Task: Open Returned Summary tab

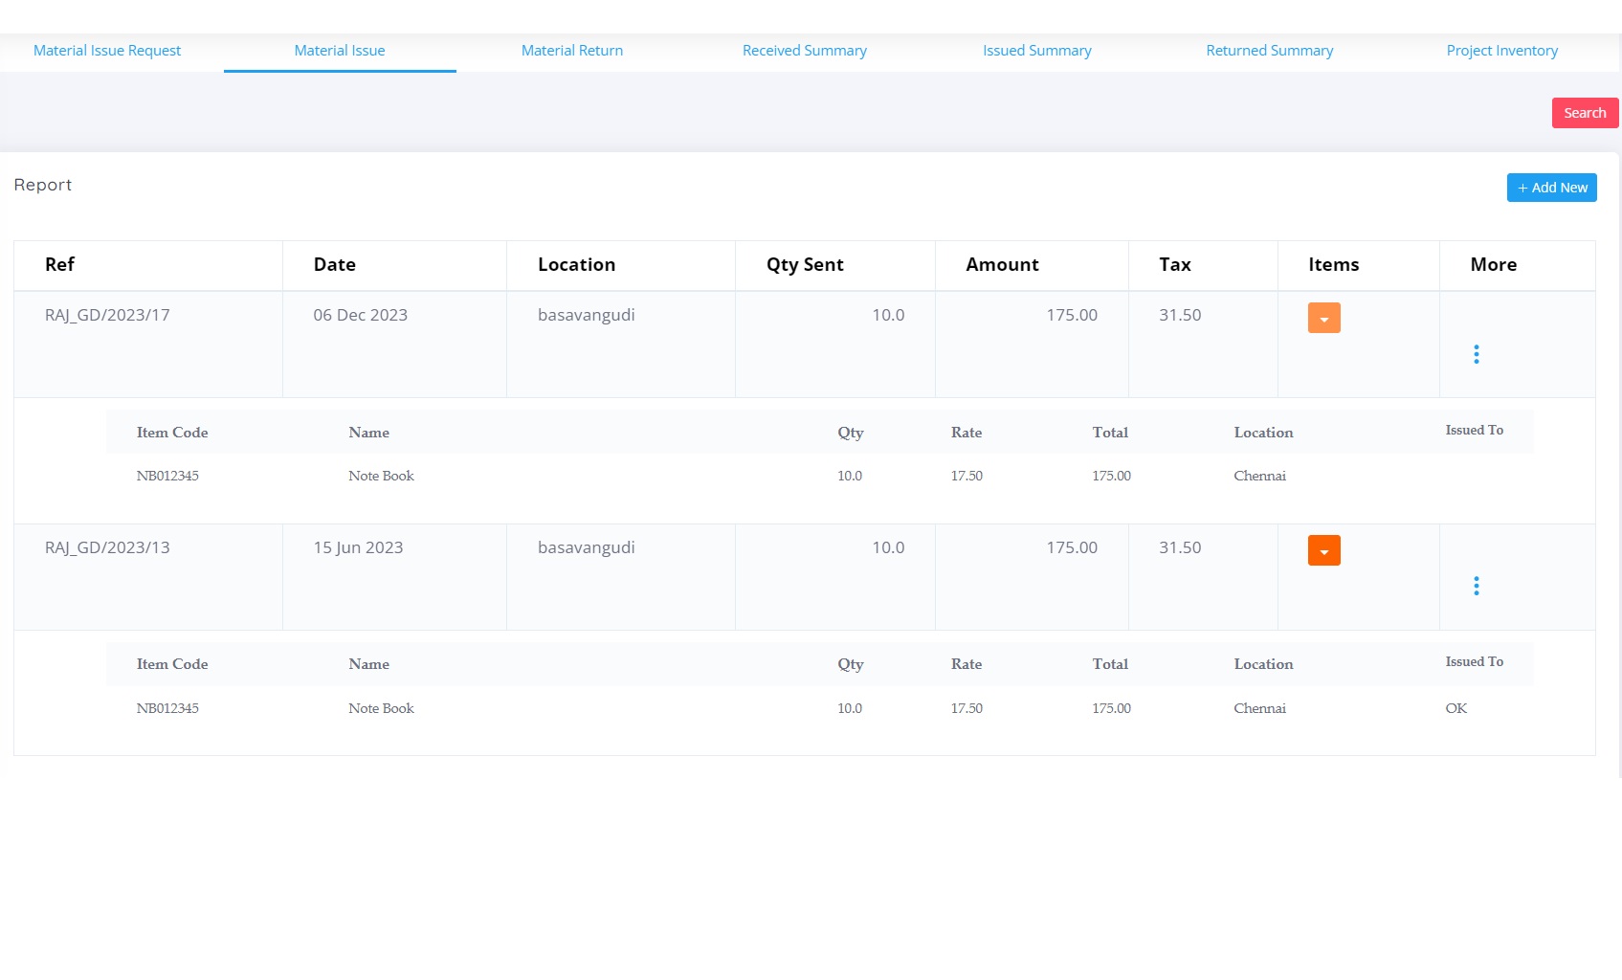Action: (1269, 51)
